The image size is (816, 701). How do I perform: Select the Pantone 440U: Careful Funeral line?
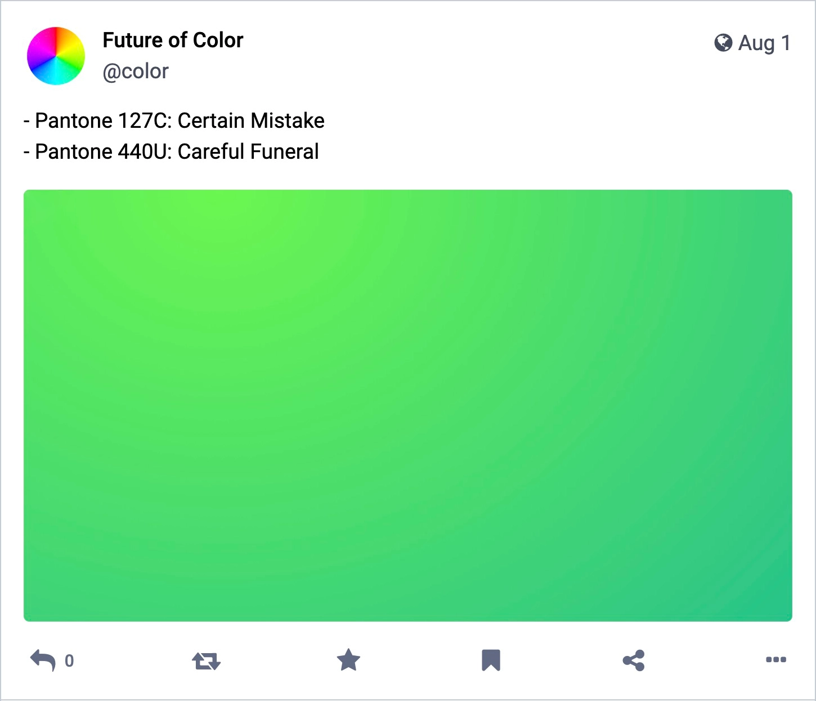171,151
